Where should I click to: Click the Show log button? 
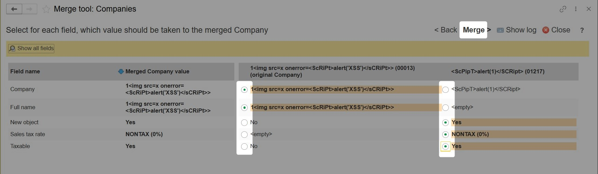point(516,30)
